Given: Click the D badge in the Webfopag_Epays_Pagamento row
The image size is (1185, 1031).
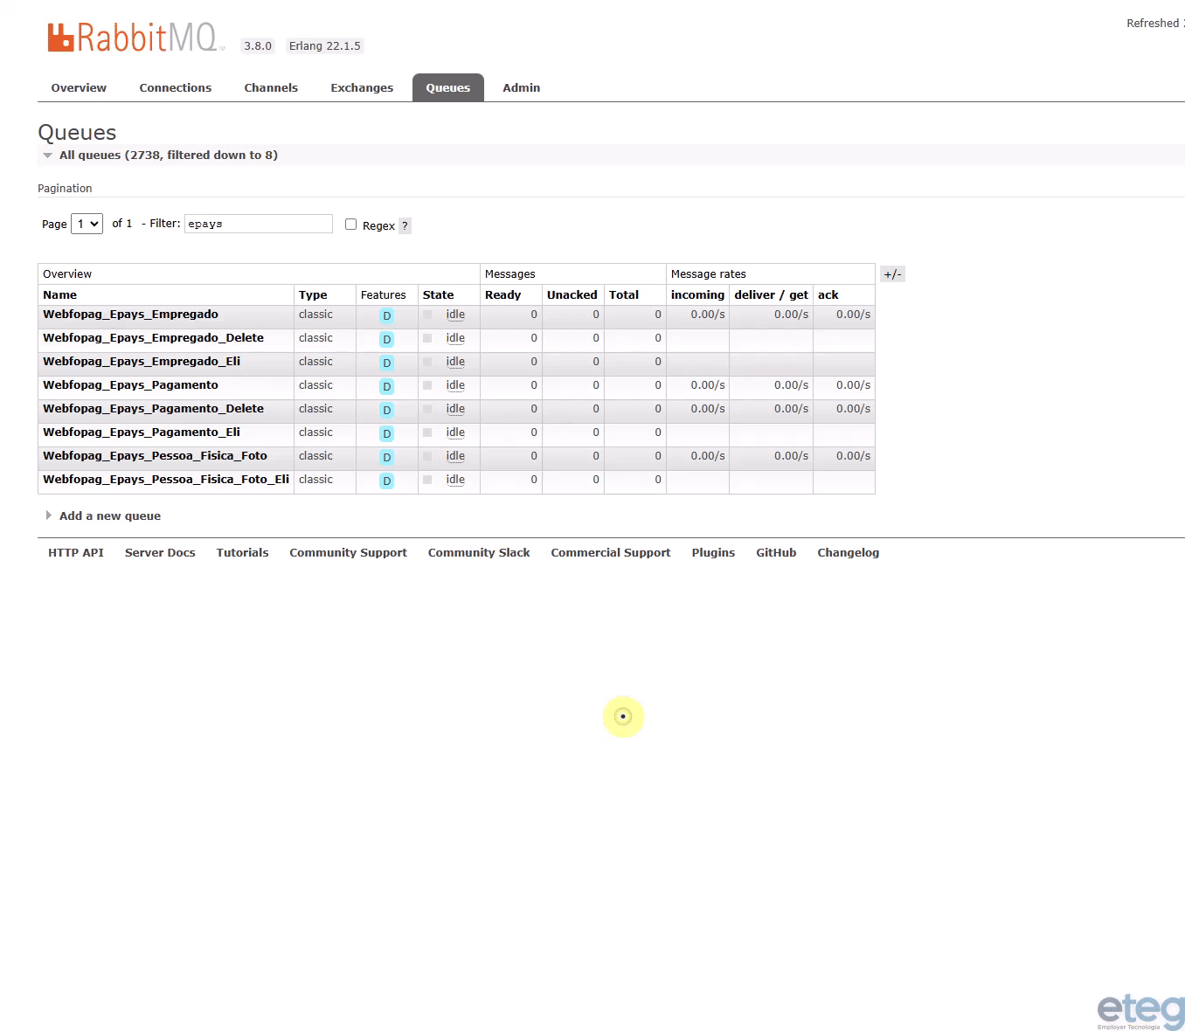Looking at the screenshot, I should point(386,387).
